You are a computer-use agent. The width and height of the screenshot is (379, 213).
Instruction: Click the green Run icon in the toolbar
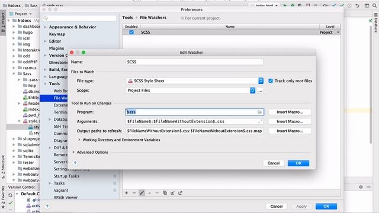click(x=285, y=5)
